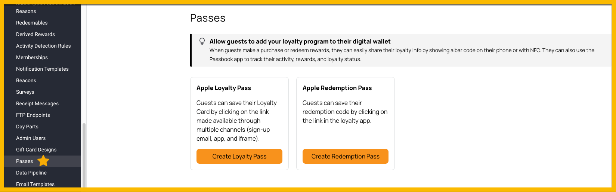Go to FTP Endpoints
The height and width of the screenshot is (192, 616).
point(33,115)
